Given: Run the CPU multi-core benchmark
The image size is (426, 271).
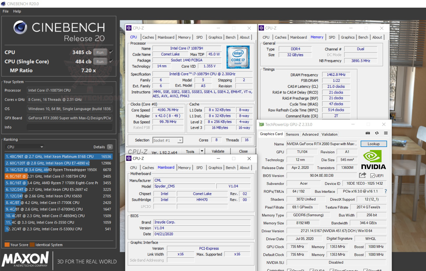Looking at the screenshot, I should tap(100, 52).
